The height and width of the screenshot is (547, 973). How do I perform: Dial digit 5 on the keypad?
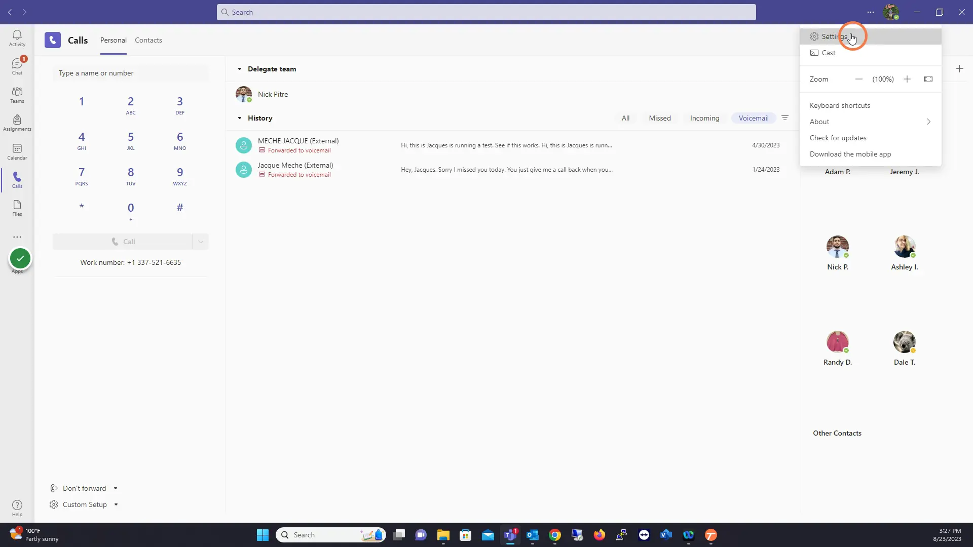(x=131, y=141)
